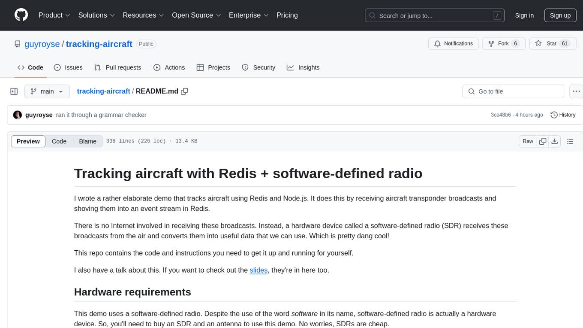Copy the README.md file path

(x=185, y=91)
